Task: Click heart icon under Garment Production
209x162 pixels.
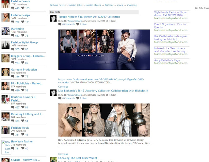Action: pyautogui.click(x=23, y=76)
